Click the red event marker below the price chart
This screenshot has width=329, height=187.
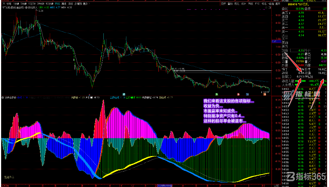[x=238, y=94]
